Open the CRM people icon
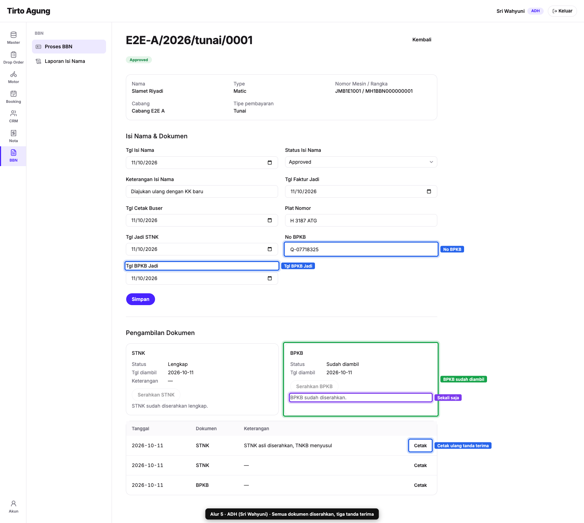Viewport: 584px width, 523px height. [x=14, y=113]
